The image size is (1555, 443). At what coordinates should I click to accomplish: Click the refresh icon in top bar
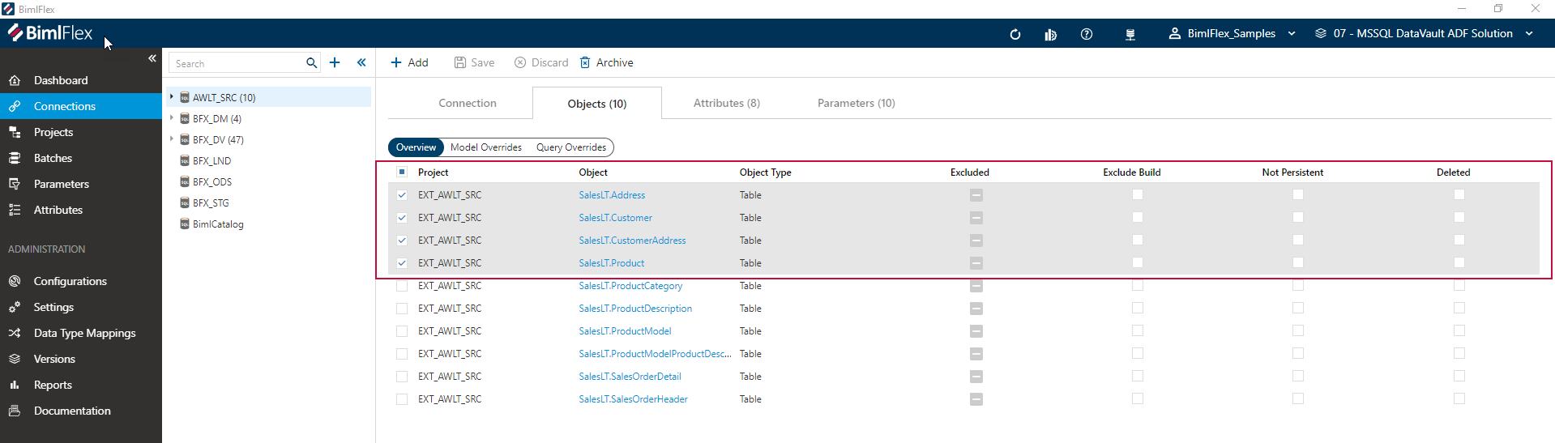click(1015, 34)
